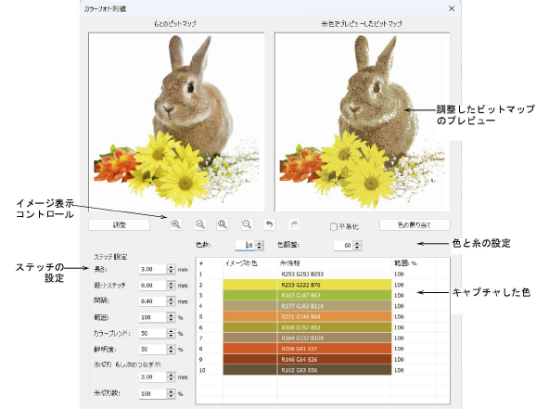This screenshot has height=409, width=536.
Task: Close the カラーフォト刺繍 dialog
Action: click(452, 8)
